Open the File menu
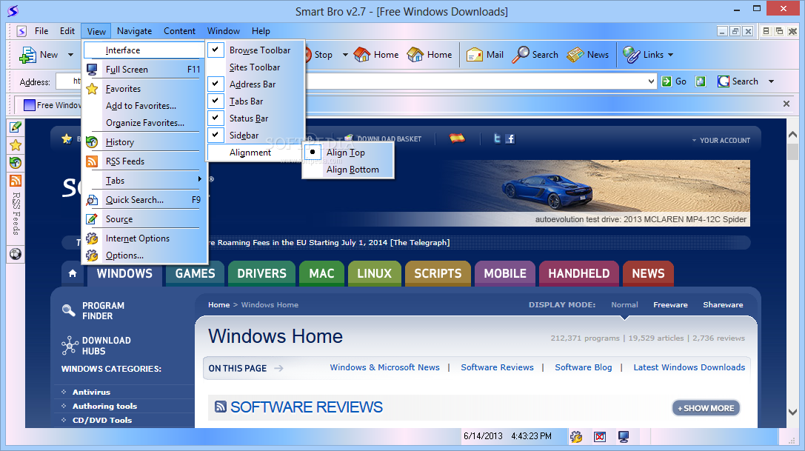 coord(41,31)
